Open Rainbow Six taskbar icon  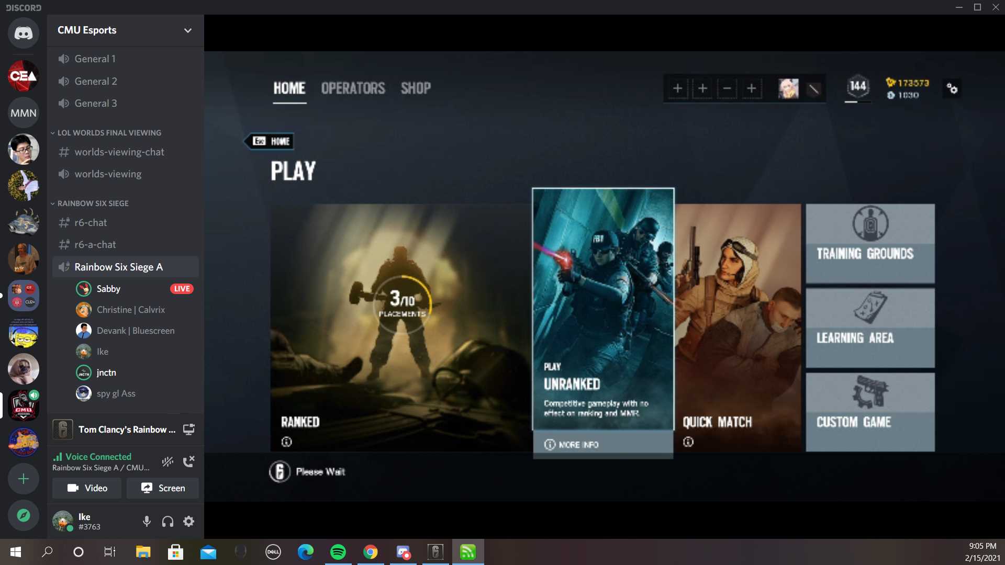pyautogui.click(x=435, y=552)
